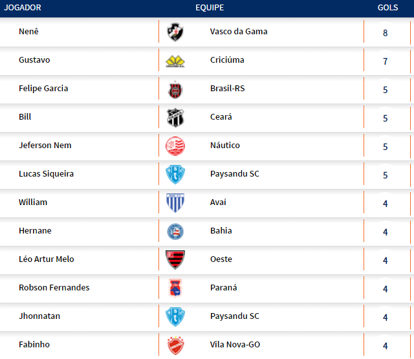Click the Criciúma team crest

coord(175,61)
